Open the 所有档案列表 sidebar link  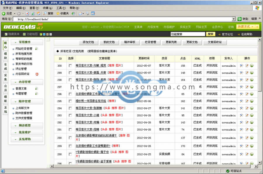(24, 54)
